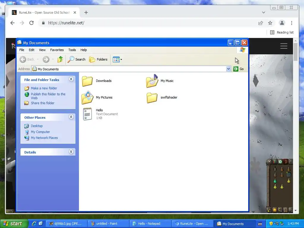Collapse the File and Folder Tasks panel
Screen dimensions: 304x228
(x=71, y=79)
